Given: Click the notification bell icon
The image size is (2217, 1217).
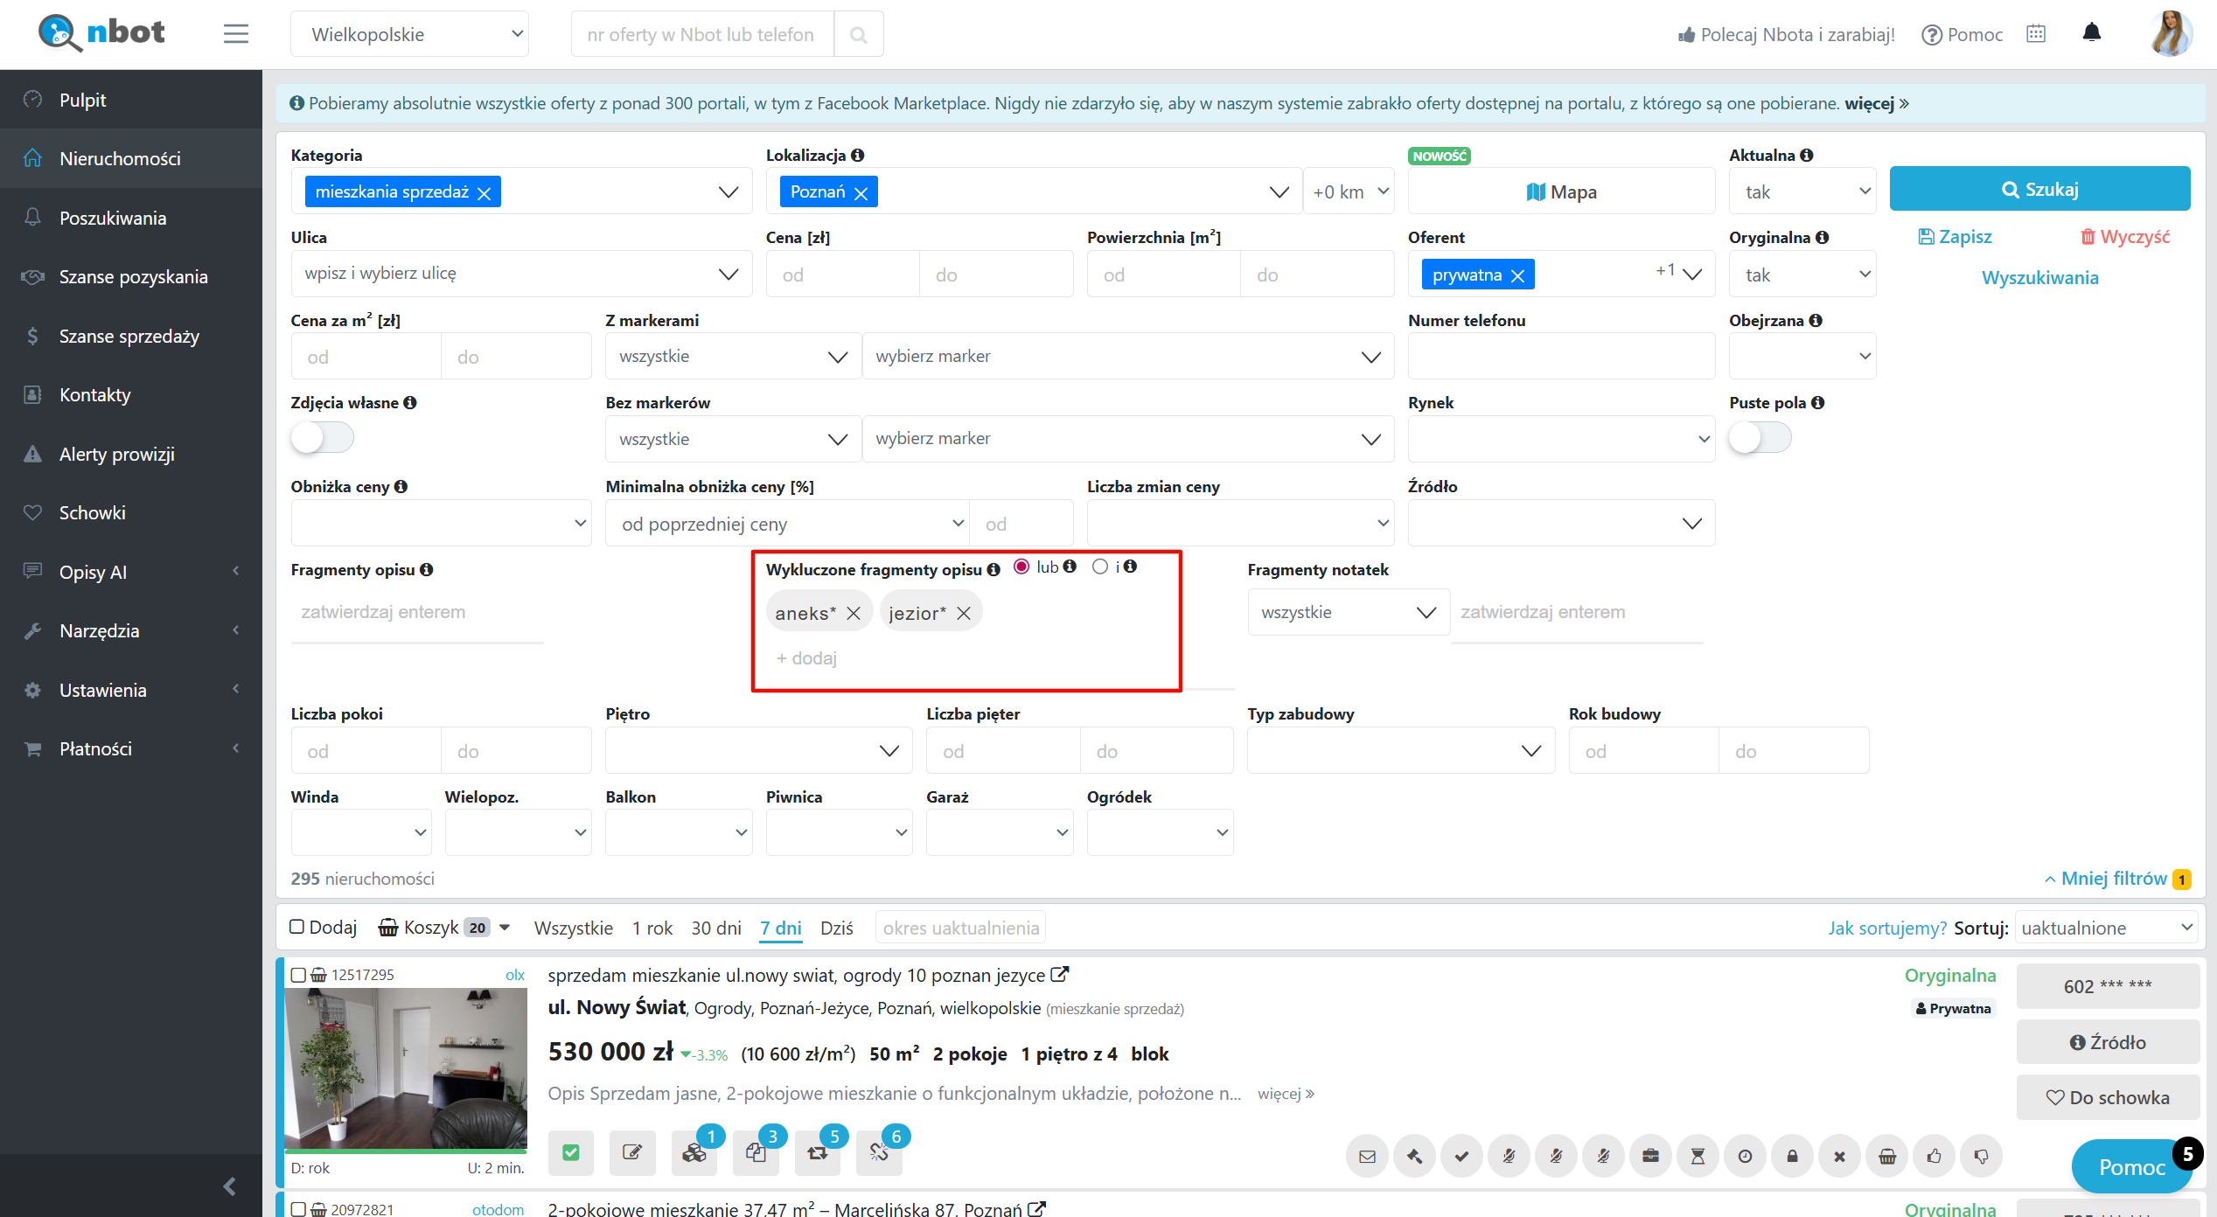Looking at the screenshot, I should (2091, 33).
